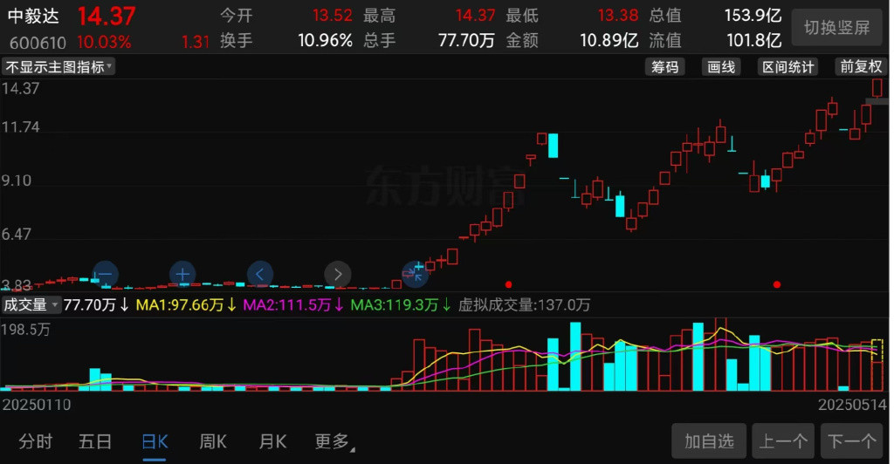Go to next stock with 下一个

click(x=852, y=440)
